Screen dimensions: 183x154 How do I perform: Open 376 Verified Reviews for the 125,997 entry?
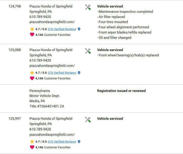click(x=62, y=142)
